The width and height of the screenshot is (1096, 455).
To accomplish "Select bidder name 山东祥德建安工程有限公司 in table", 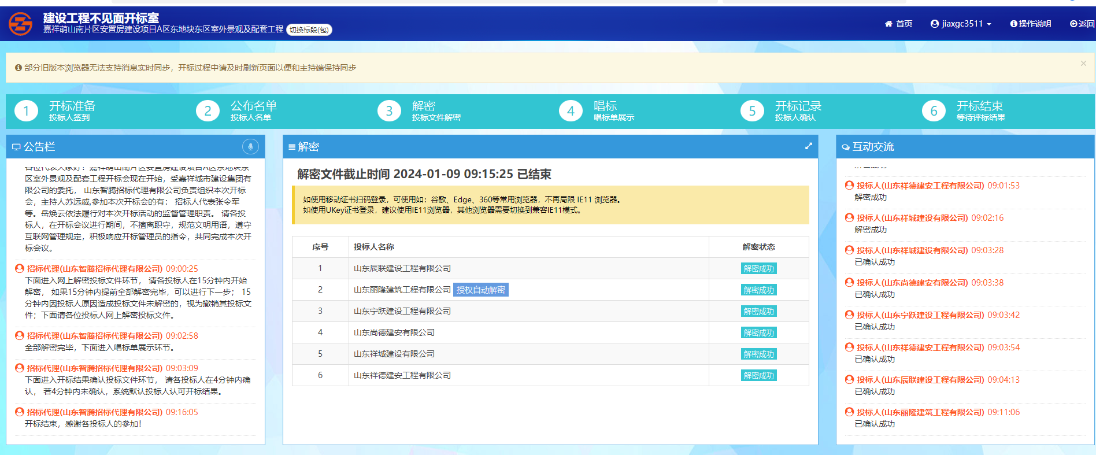I will (x=402, y=375).
